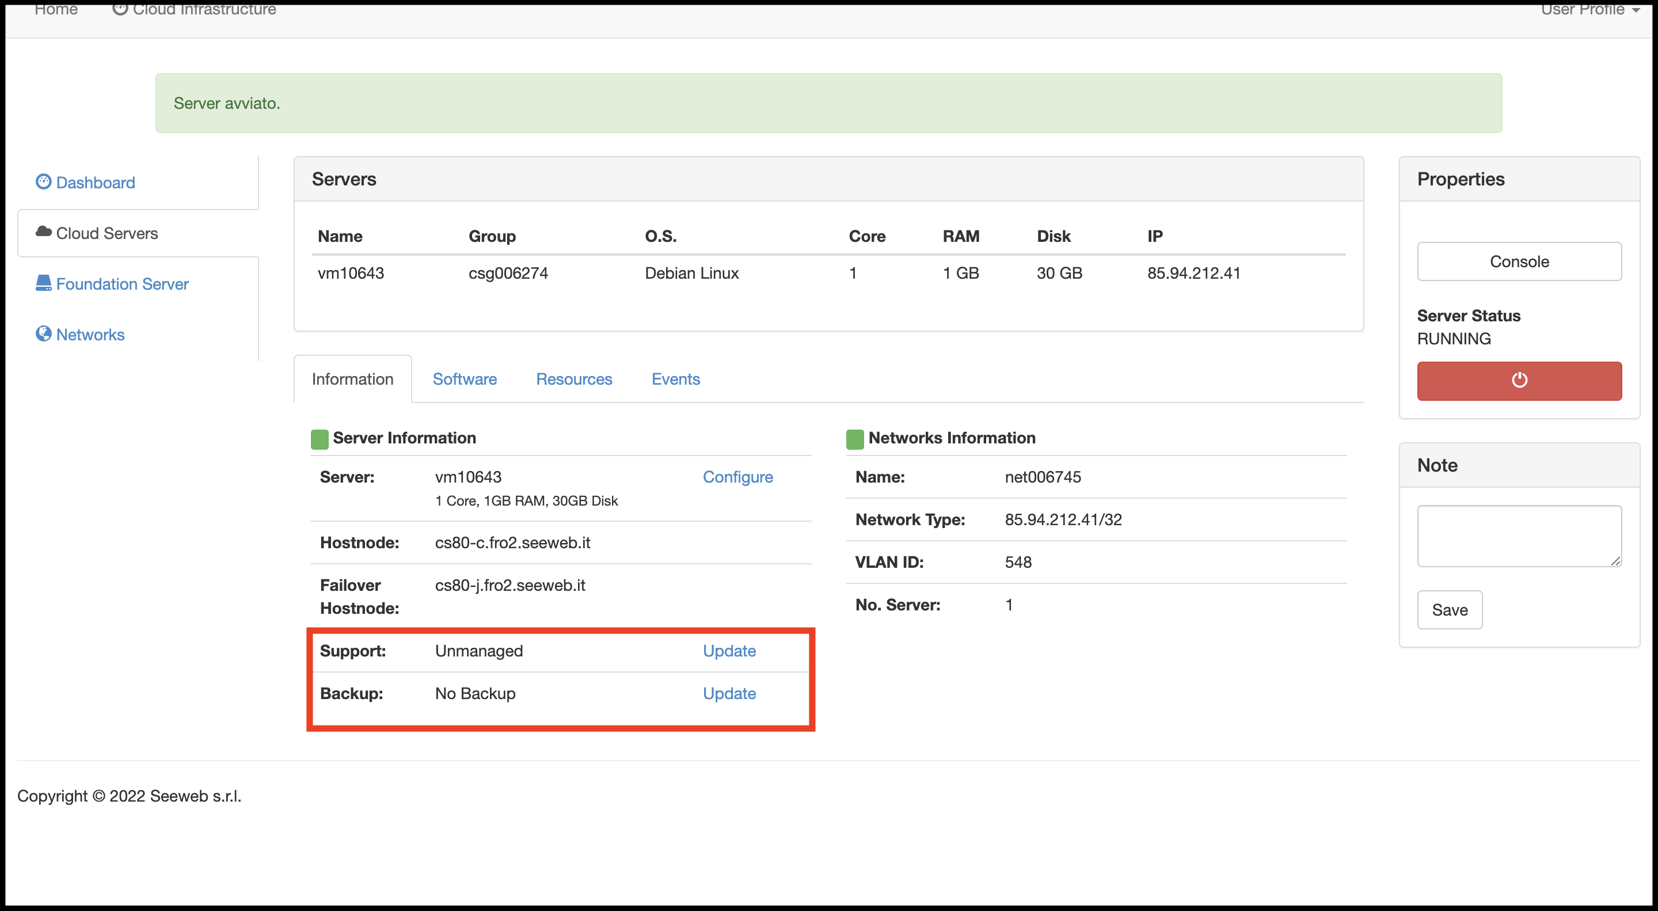Click the network name net006745

pos(1043,477)
